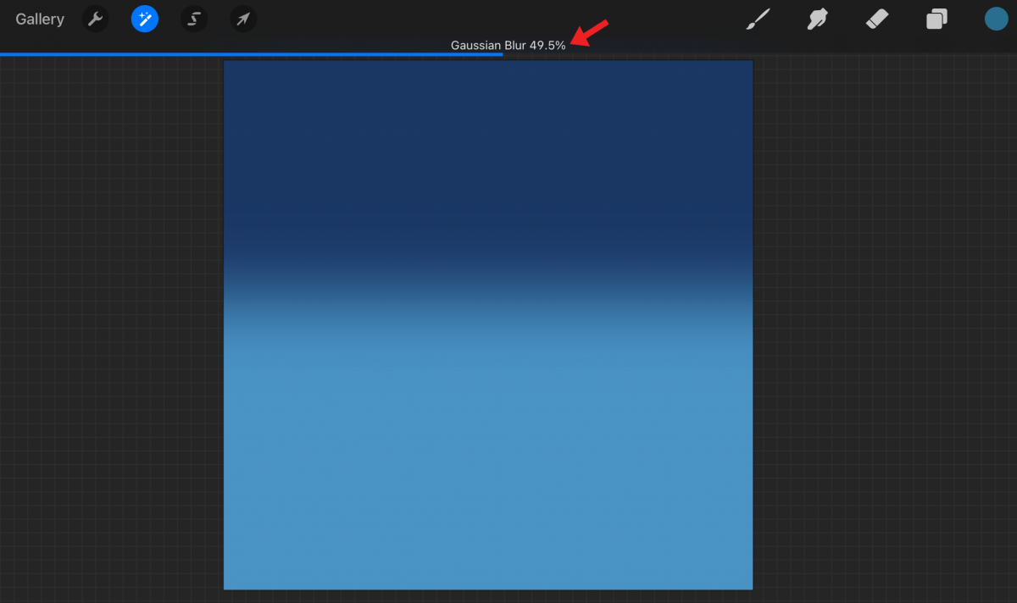Screen dimensions: 1017x603
Task: Open the Layers panel
Action: click(x=936, y=19)
